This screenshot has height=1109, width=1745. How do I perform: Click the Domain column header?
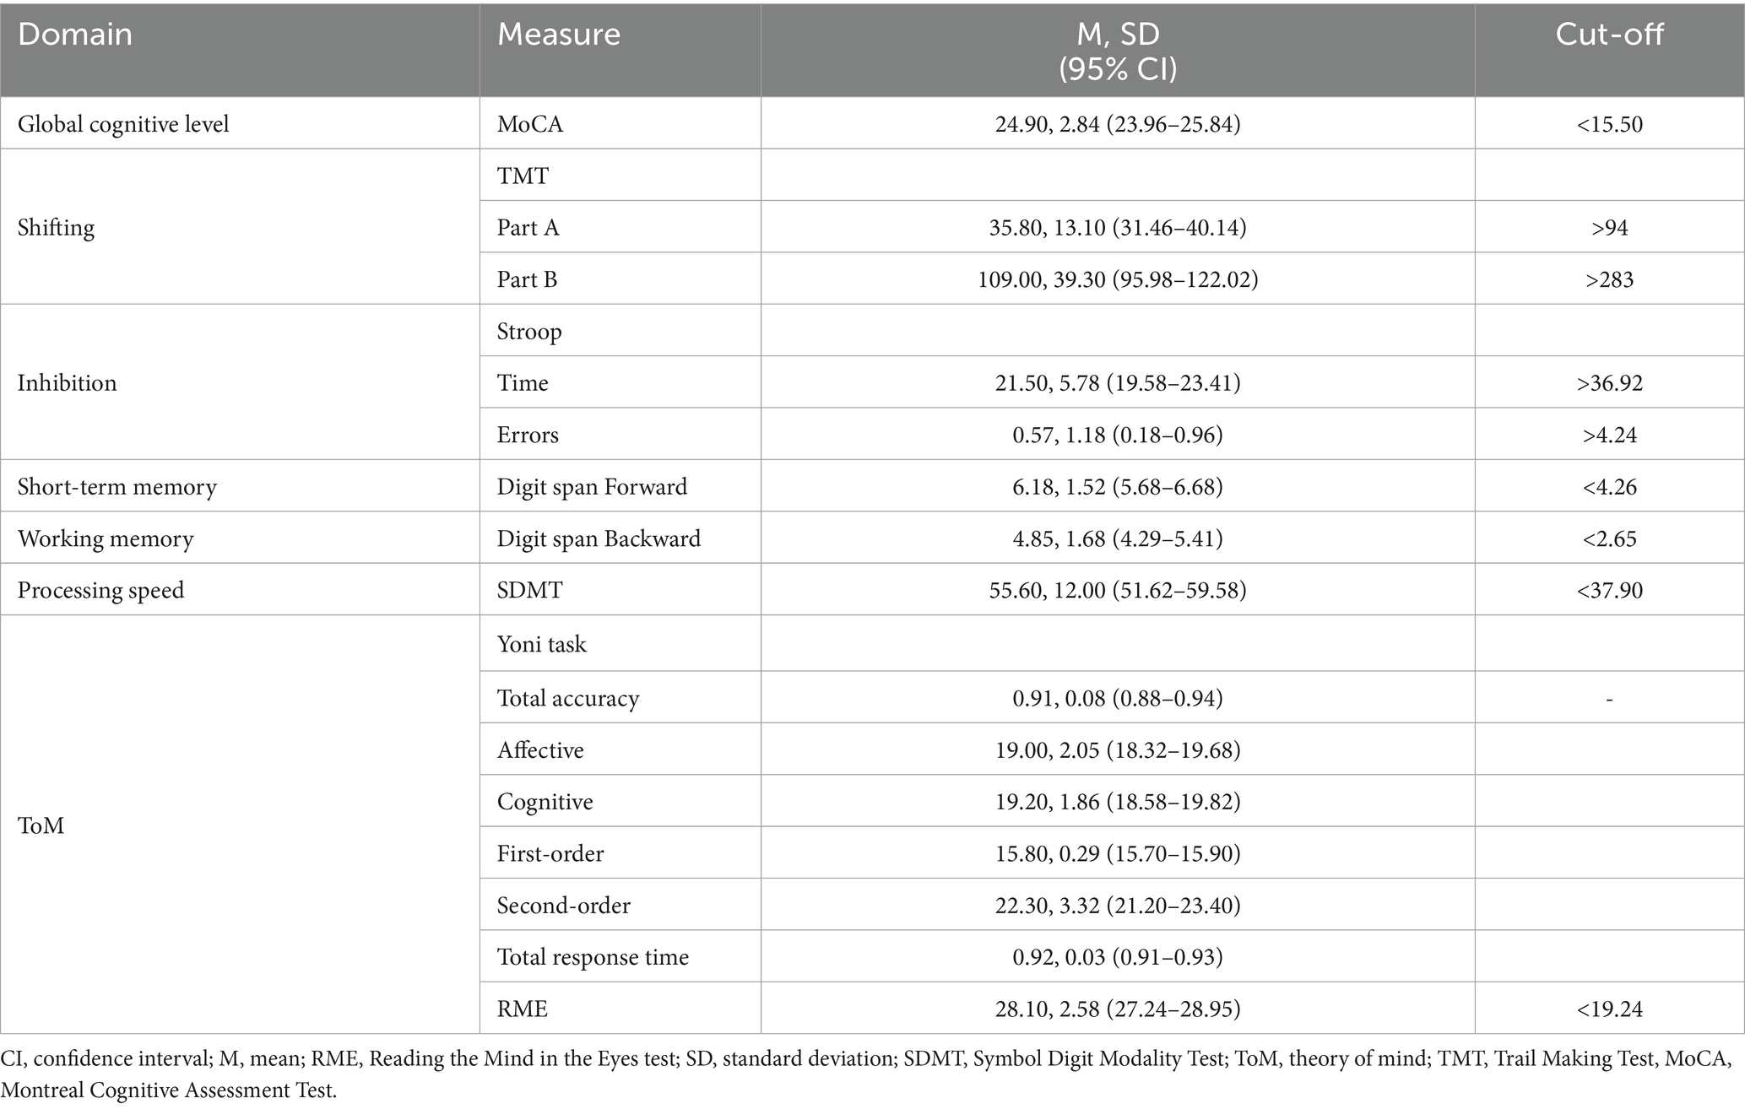[x=75, y=35]
